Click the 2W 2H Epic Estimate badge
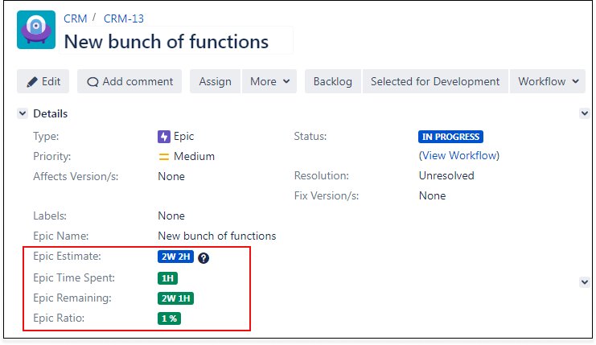The height and width of the screenshot is (345, 596). [x=175, y=258]
